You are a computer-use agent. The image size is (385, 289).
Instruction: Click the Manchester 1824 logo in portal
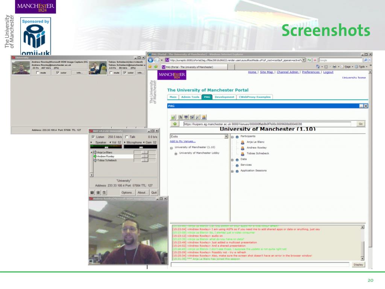point(172,75)
